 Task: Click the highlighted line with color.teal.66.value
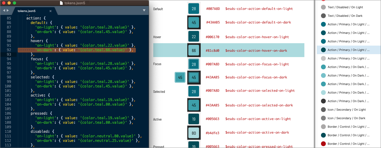(x=77, y=50)
